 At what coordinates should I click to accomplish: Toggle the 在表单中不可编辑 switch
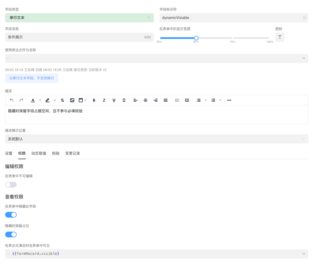pyautogui.click(x=11, y=185)
